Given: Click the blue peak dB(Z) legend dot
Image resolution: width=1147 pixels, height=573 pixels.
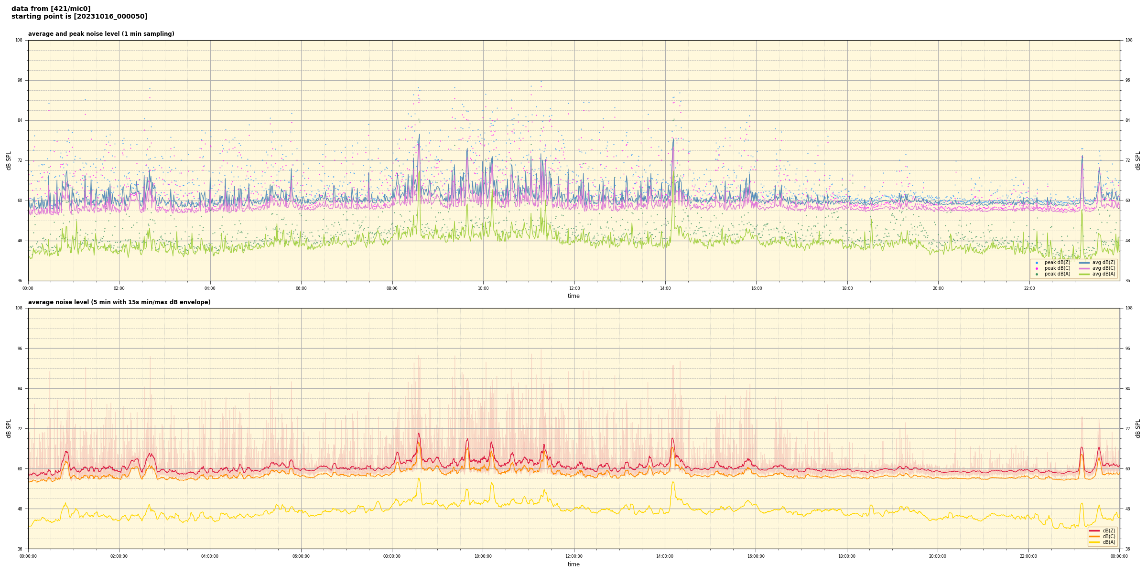Looking at the screenshot, I should [x=1037, y=263].
